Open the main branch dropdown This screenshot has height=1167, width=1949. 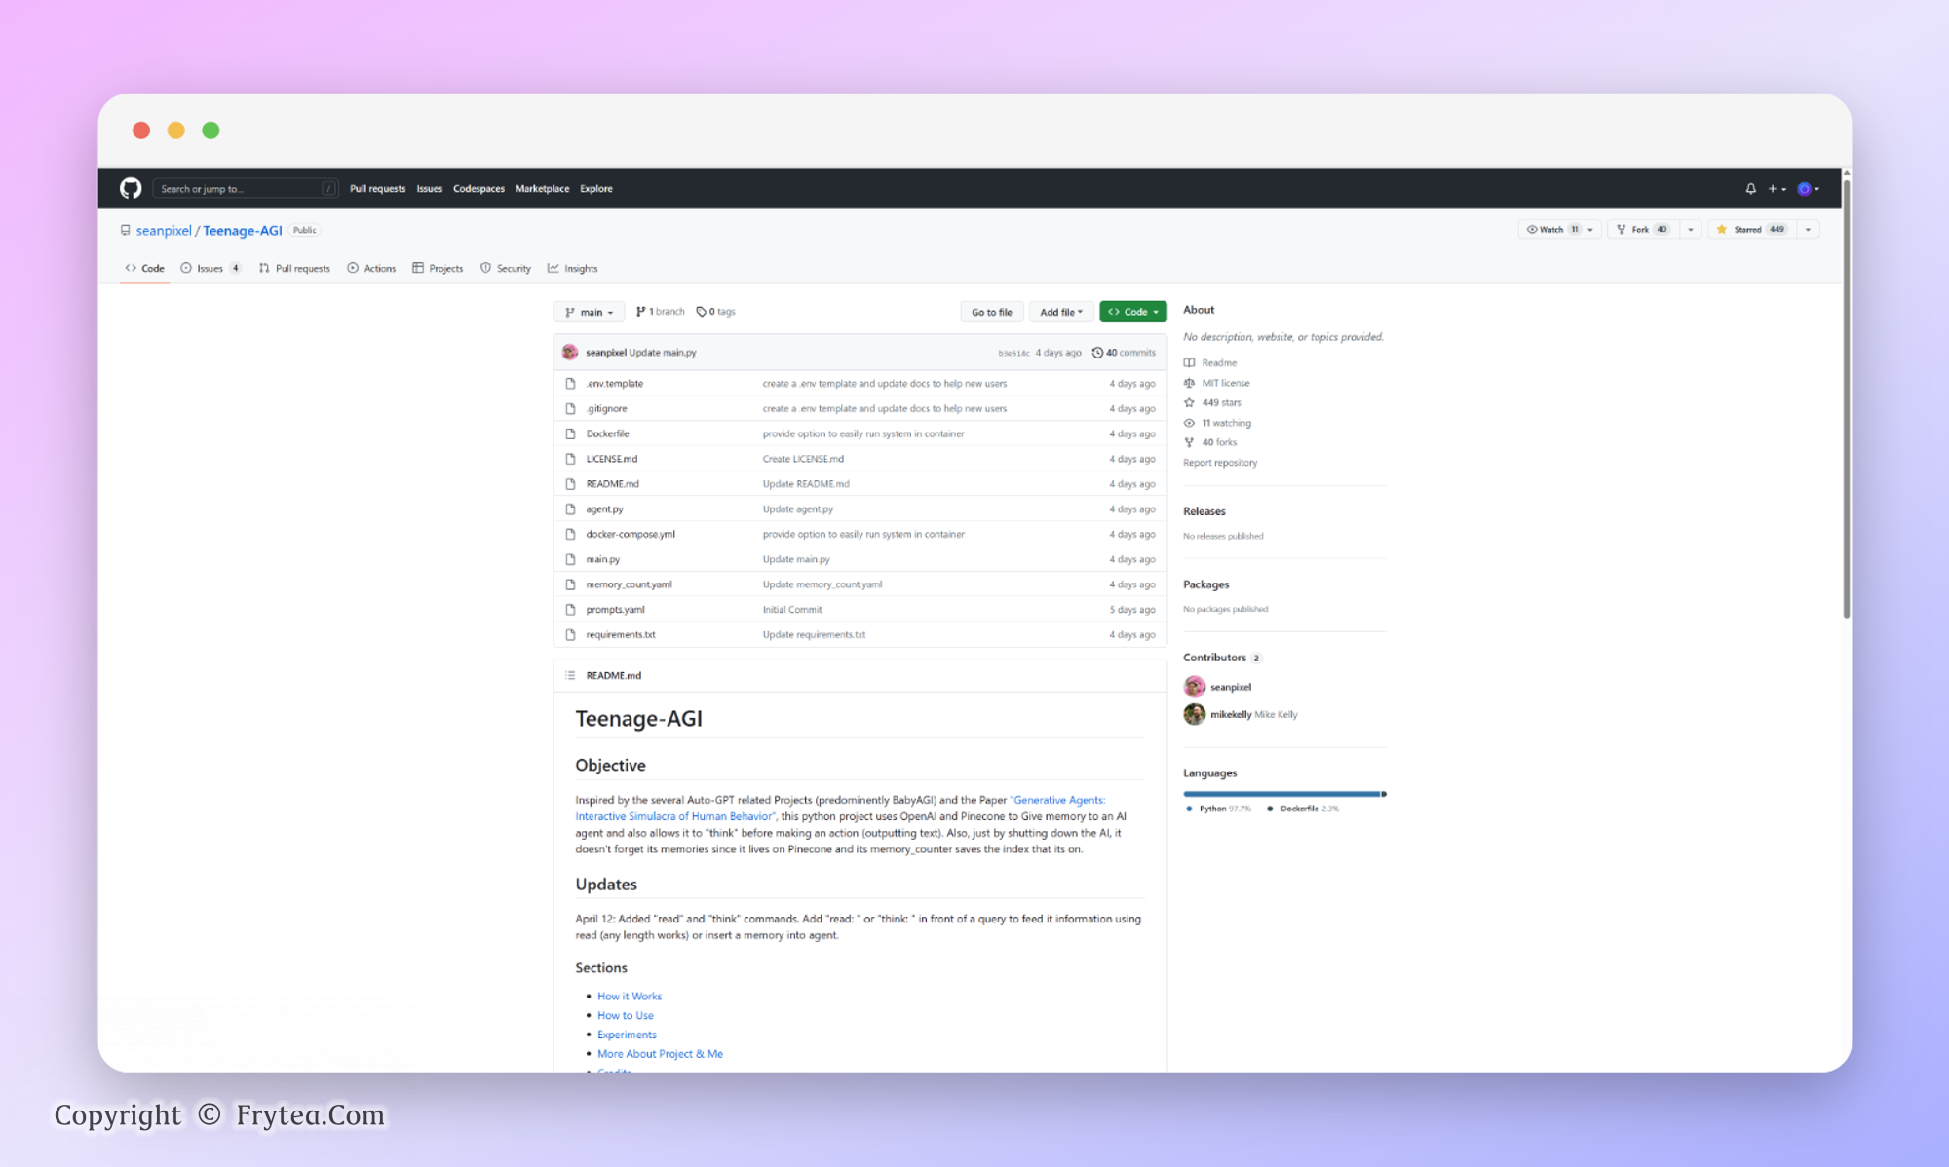589,312
